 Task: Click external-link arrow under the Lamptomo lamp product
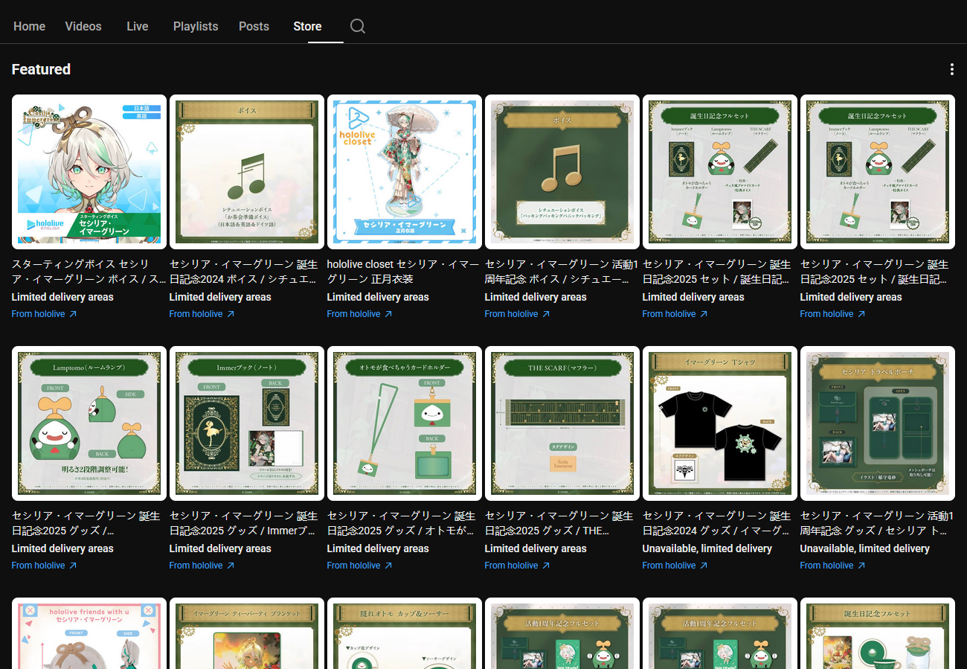pyautogui.click(x=73, y=566)
